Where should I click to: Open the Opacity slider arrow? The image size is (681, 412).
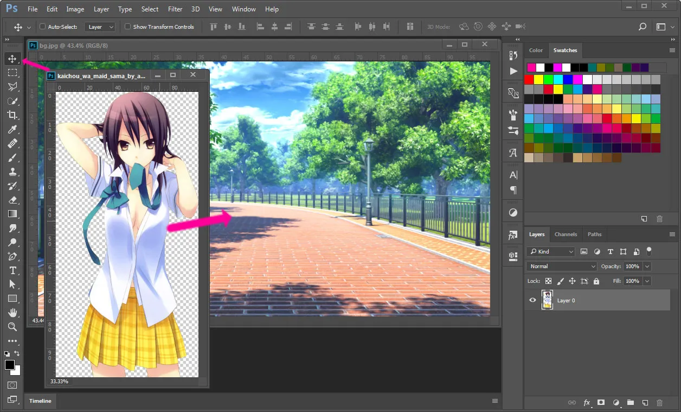coord(647,267)
